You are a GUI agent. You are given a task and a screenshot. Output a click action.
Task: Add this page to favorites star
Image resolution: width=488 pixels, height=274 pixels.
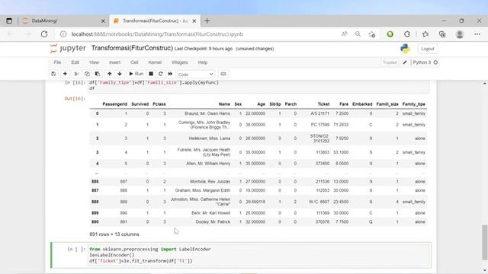372,34
